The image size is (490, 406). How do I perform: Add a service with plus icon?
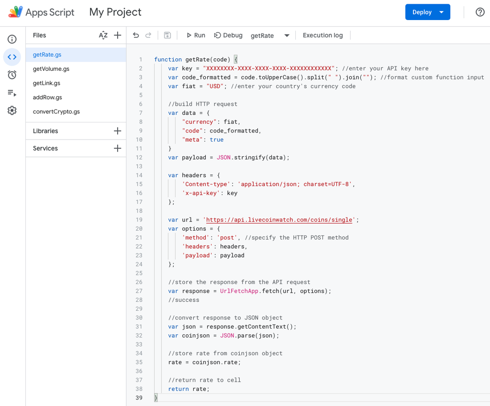(117, 149)
